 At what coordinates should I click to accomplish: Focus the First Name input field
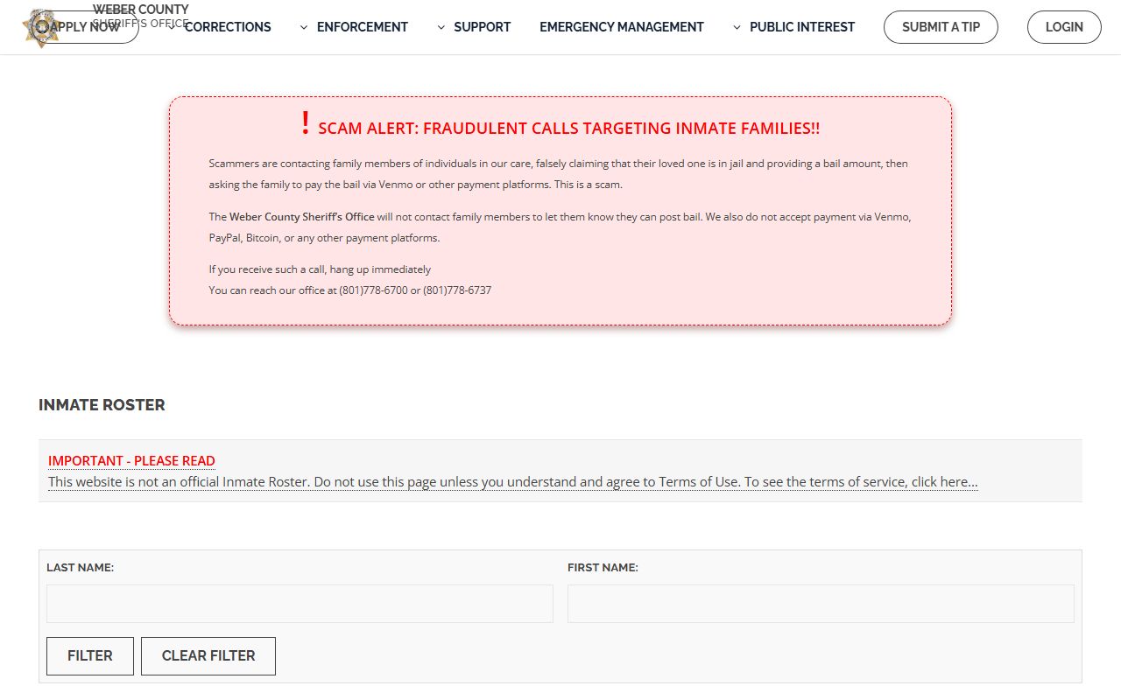(x=821, y=604)
